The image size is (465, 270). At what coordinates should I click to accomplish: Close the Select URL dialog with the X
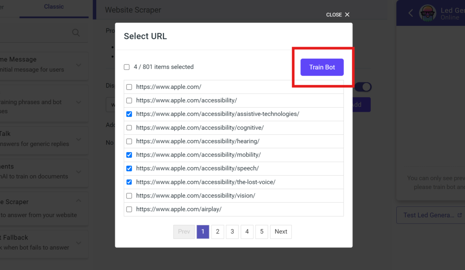[347, 14]
